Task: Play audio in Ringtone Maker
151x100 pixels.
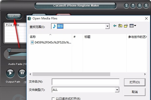Action: tap(10, 73)
